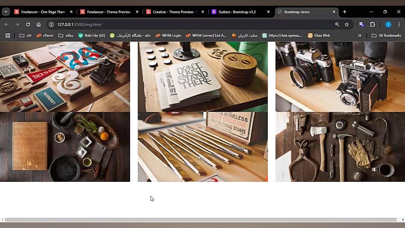Open the Eitaa Web bookmark

click(319, 35)
